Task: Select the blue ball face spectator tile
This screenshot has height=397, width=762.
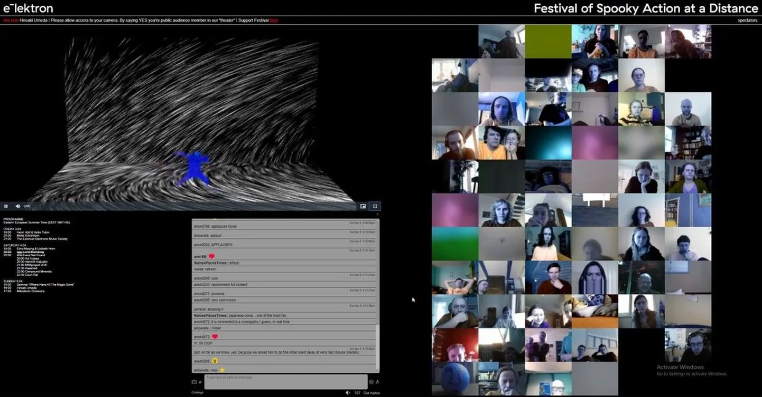Action: coord(455,379)
